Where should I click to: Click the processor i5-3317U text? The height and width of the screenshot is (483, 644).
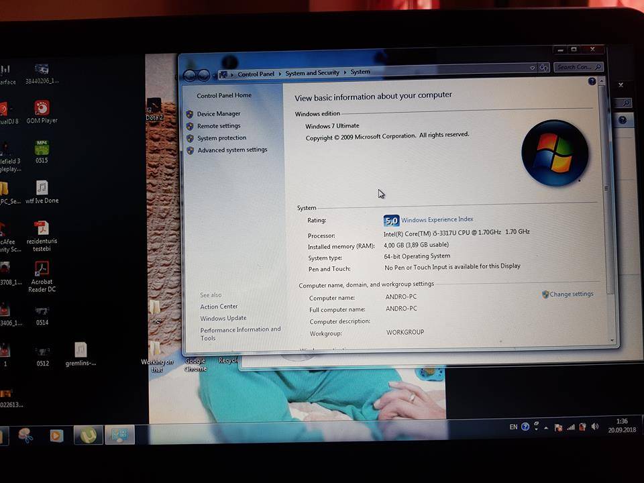(456, 233)
